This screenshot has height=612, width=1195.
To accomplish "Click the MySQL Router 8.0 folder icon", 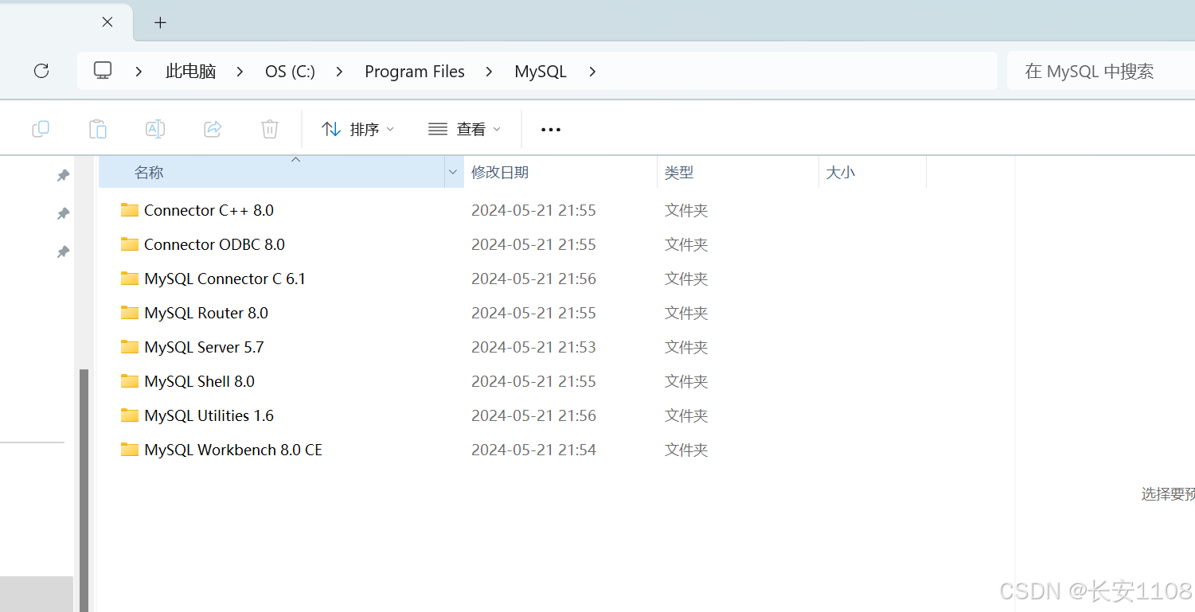I will pyautogui.click(x=130, y=313).
